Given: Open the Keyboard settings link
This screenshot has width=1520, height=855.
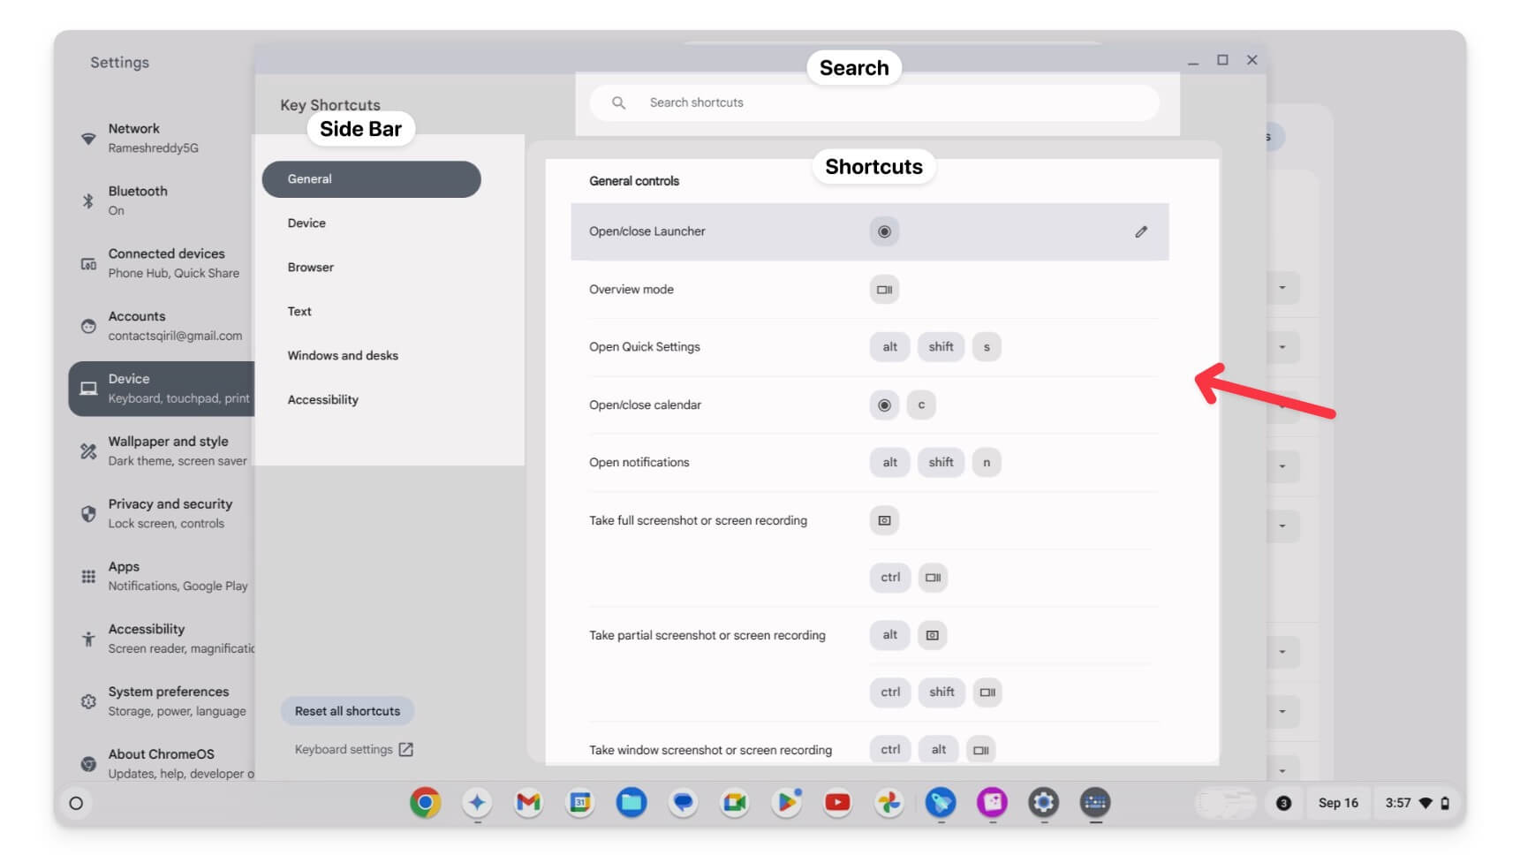Looking at the screenshot, I should click(353, 750).
